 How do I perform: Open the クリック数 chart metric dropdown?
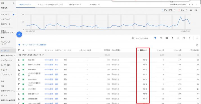(x=169, y=10)
